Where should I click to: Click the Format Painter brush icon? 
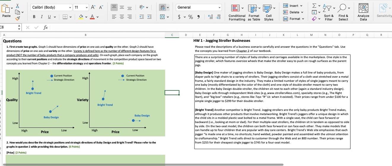tap(18, 18)
